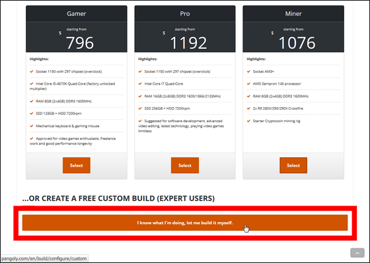The width and height of the screenshot is (370, 263).
Task: Click the scroll-to-top arrow button
Action: pos(357,253)
